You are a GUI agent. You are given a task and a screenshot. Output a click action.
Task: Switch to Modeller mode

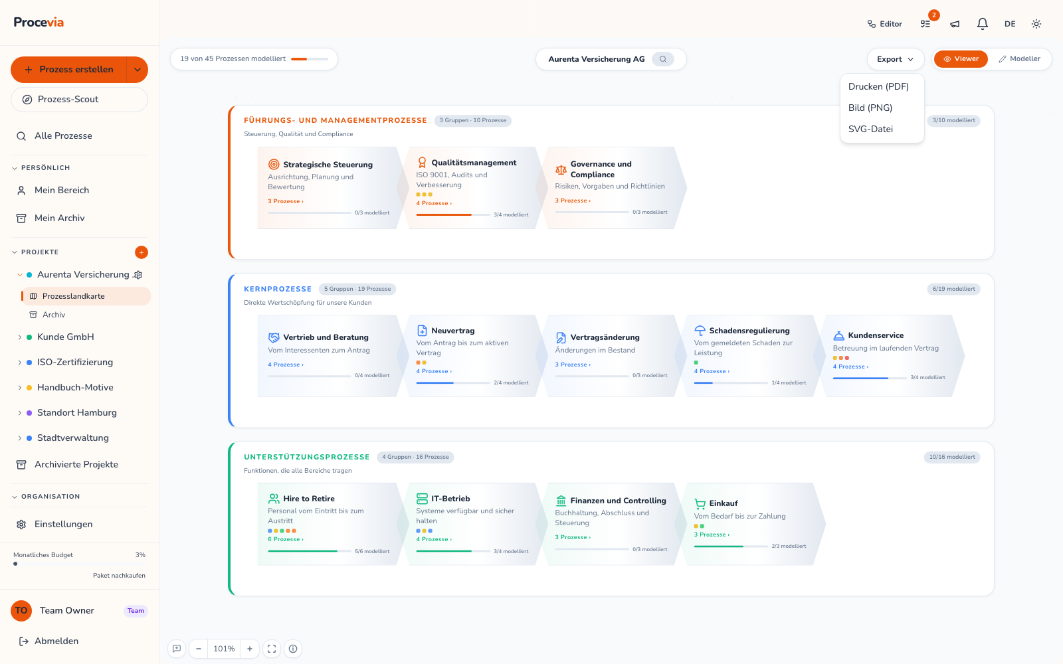point(1019,59)
